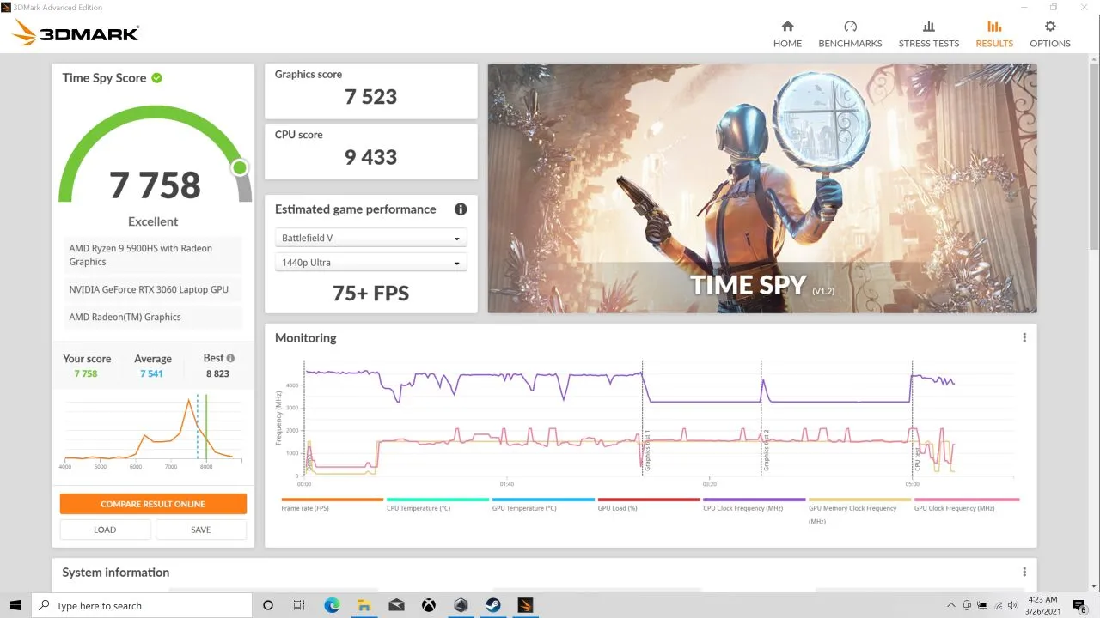Click the SAVE button
Screen dimensions: 1100x618
[x=201, y=530]
